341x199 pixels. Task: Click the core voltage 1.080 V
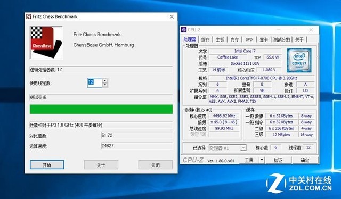click(x=269, y=70)
